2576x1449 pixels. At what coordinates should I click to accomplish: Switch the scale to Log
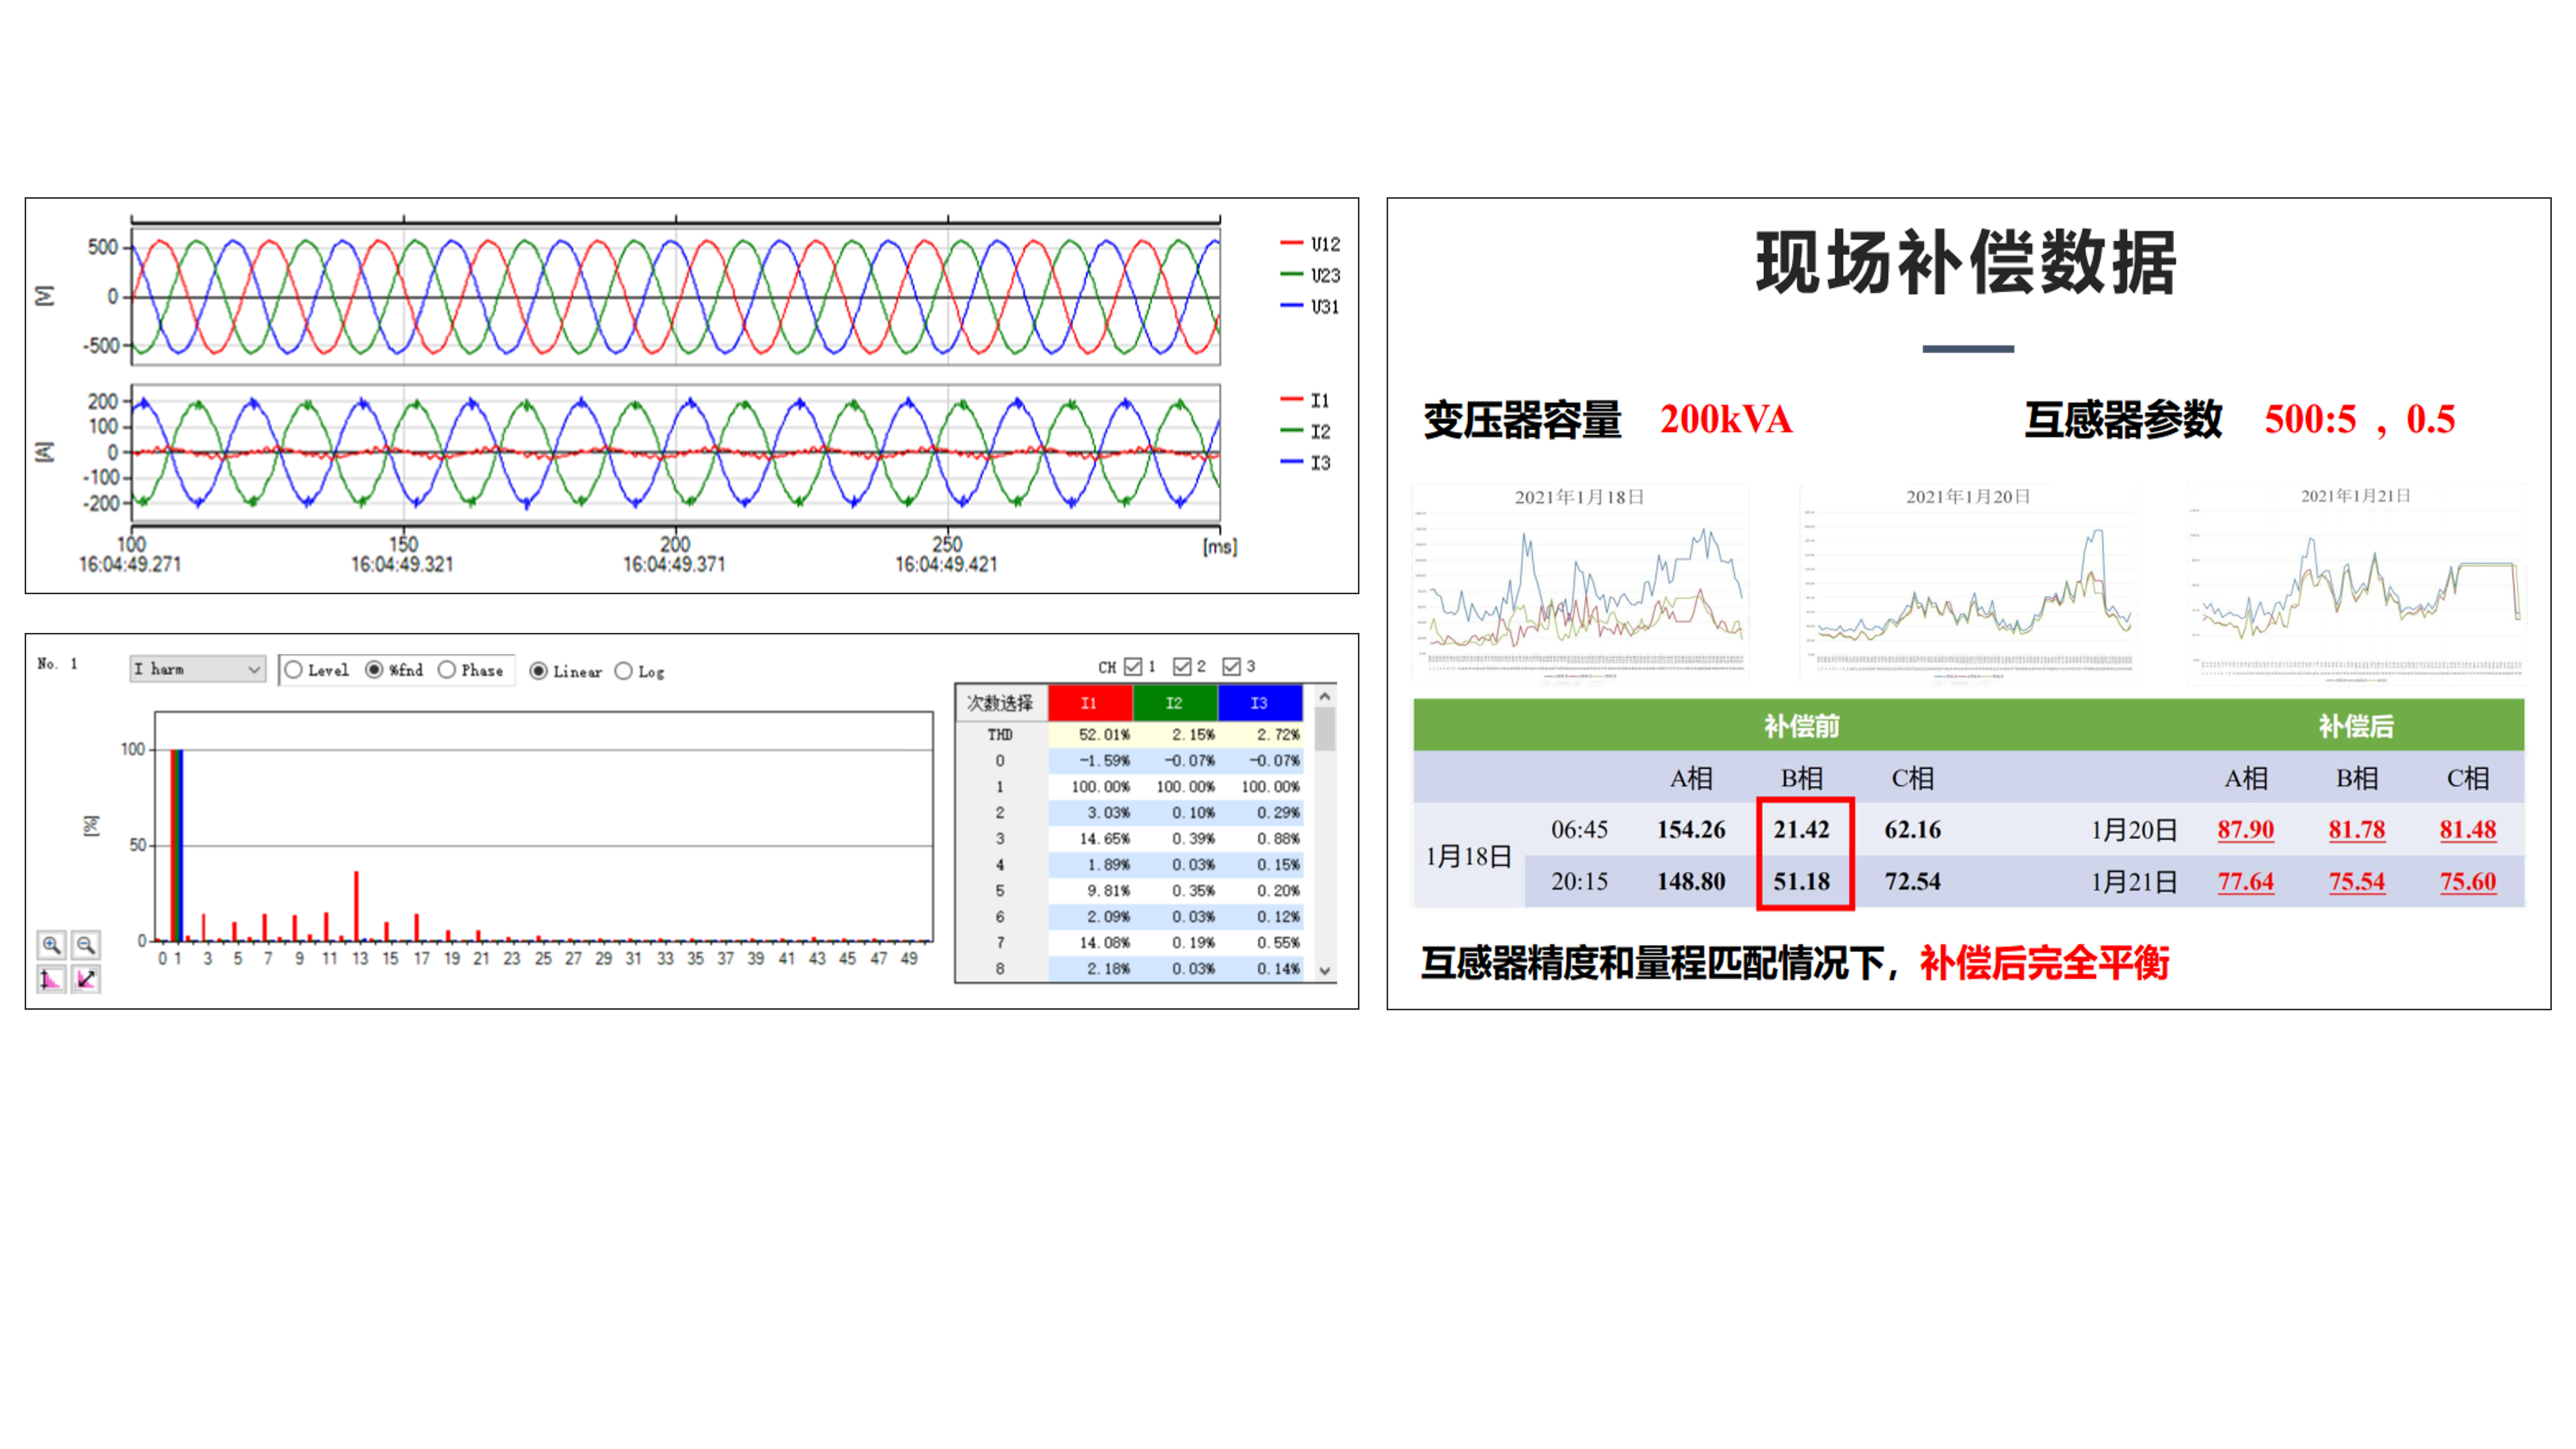coord(624,671)
